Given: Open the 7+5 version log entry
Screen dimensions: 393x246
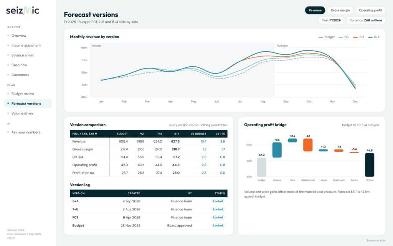Looking at the screenshot, I should tap(149, 209).
